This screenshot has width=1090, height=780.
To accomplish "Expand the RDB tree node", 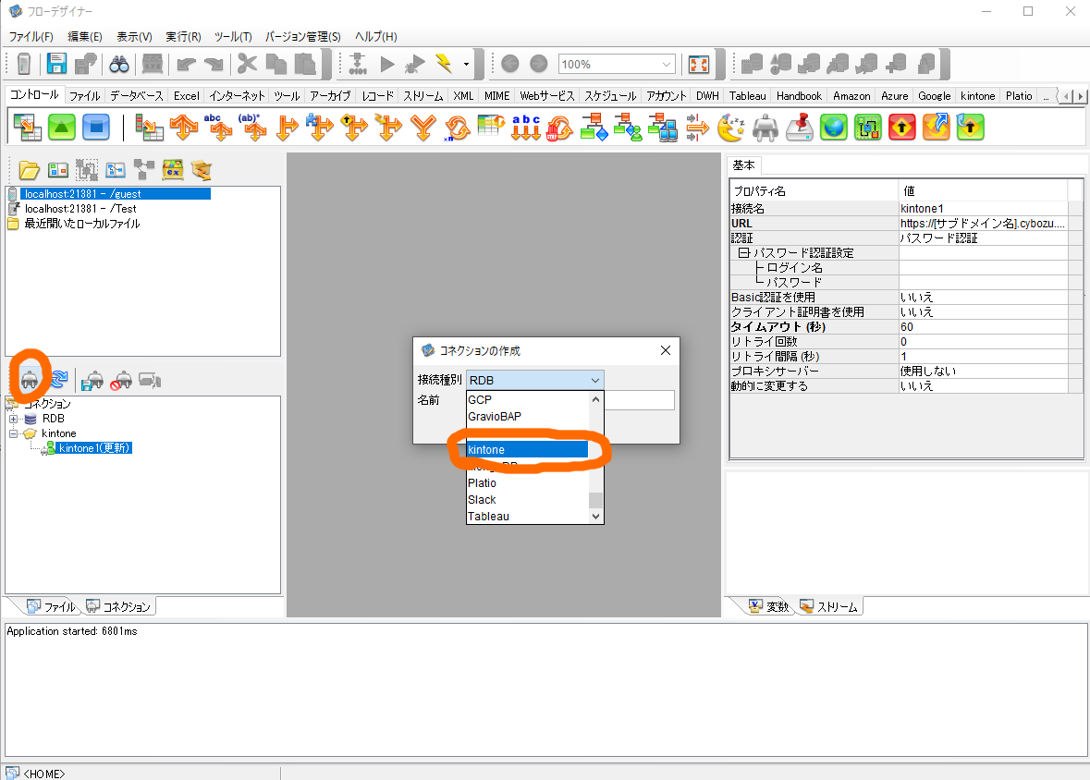I will (x=13, y=419).
